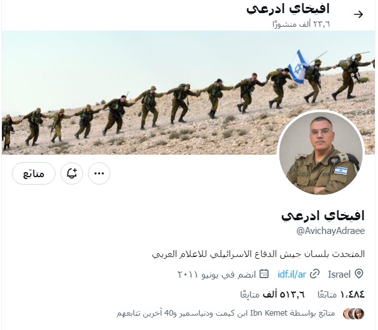378x330 pixels.
Task: Toggle post notifications bell icon
Action: [72, 173]
